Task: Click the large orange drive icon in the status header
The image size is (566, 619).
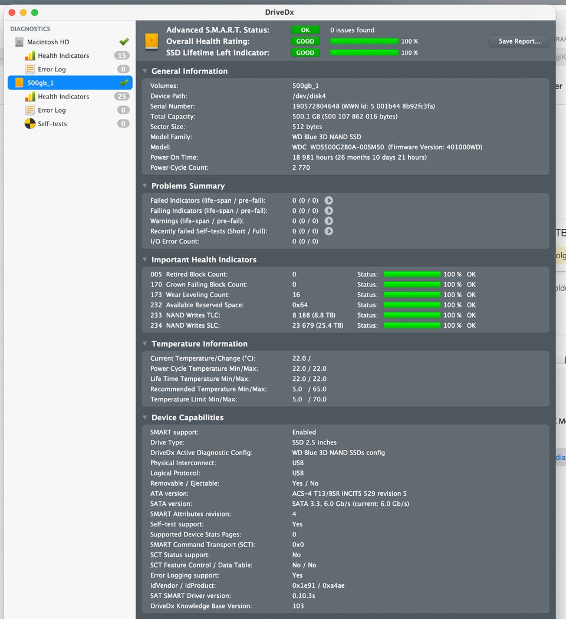Action: coord(152,41)
